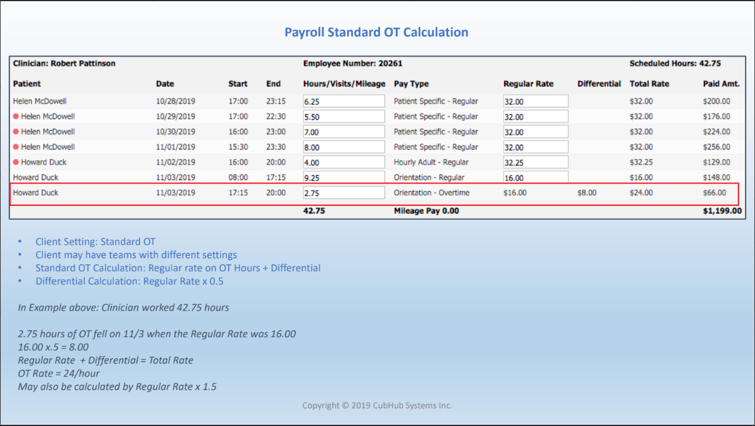
Task: Click the $24.00 total rate value
Action: pos(641,192)
